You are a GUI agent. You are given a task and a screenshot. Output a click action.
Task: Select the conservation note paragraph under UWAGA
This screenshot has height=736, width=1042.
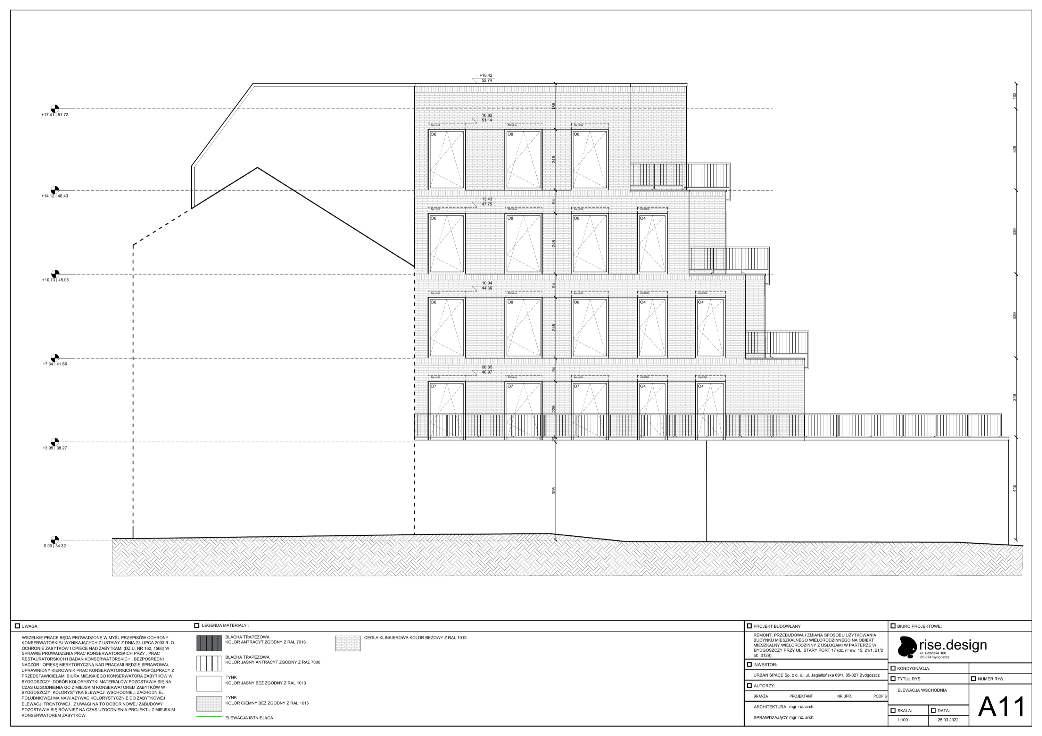(x=99, y=677)
